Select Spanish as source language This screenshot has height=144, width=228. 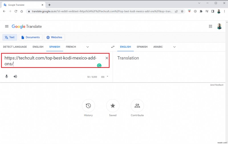coord(55,47)
